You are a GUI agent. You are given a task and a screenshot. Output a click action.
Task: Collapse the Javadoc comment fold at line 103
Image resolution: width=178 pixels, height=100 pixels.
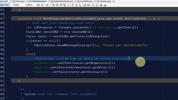pyautogui.click(x=8, y=89)
